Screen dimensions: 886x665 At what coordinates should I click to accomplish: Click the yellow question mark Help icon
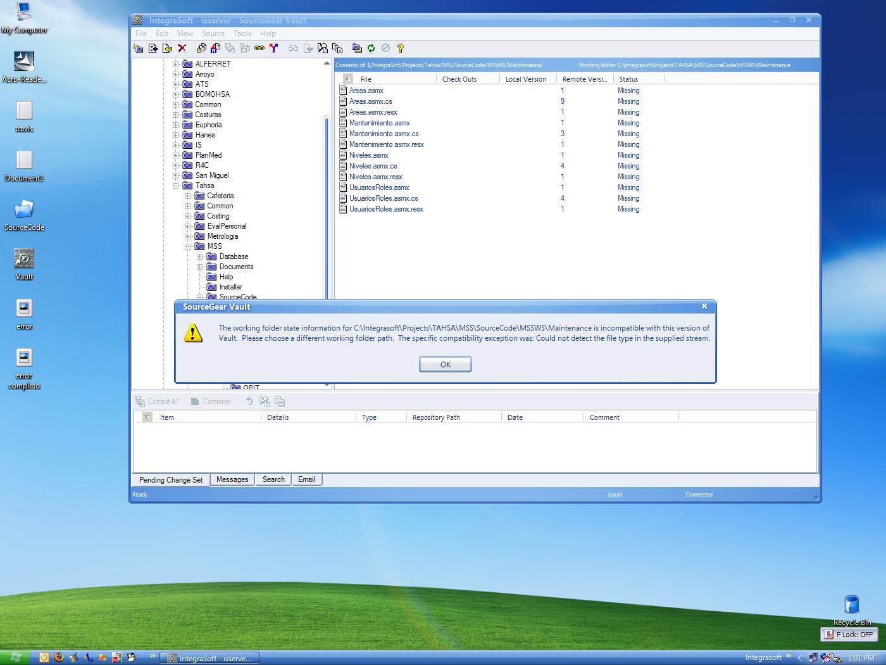click(400, 48)
